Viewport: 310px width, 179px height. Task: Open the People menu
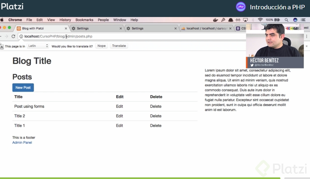click(x=103, y=20)
